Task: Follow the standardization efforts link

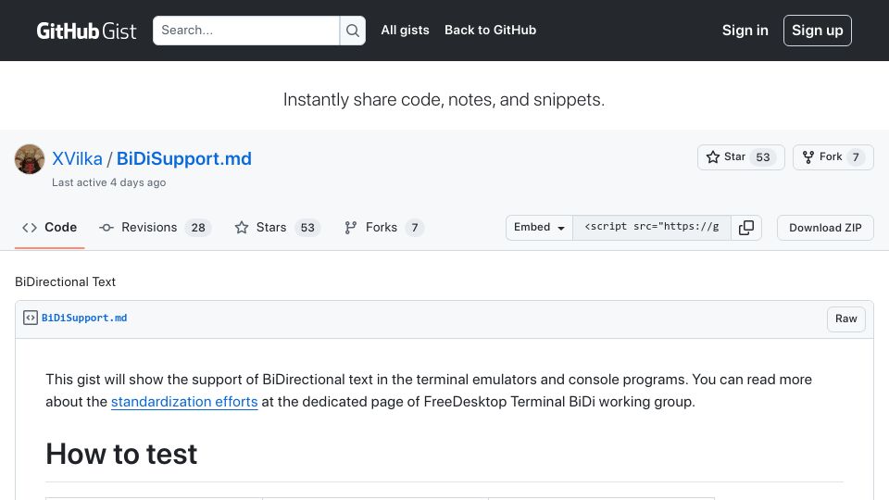Action: tap(184, 402)
